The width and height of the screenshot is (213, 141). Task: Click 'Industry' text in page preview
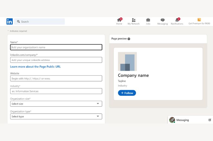[x=122, y=85]
